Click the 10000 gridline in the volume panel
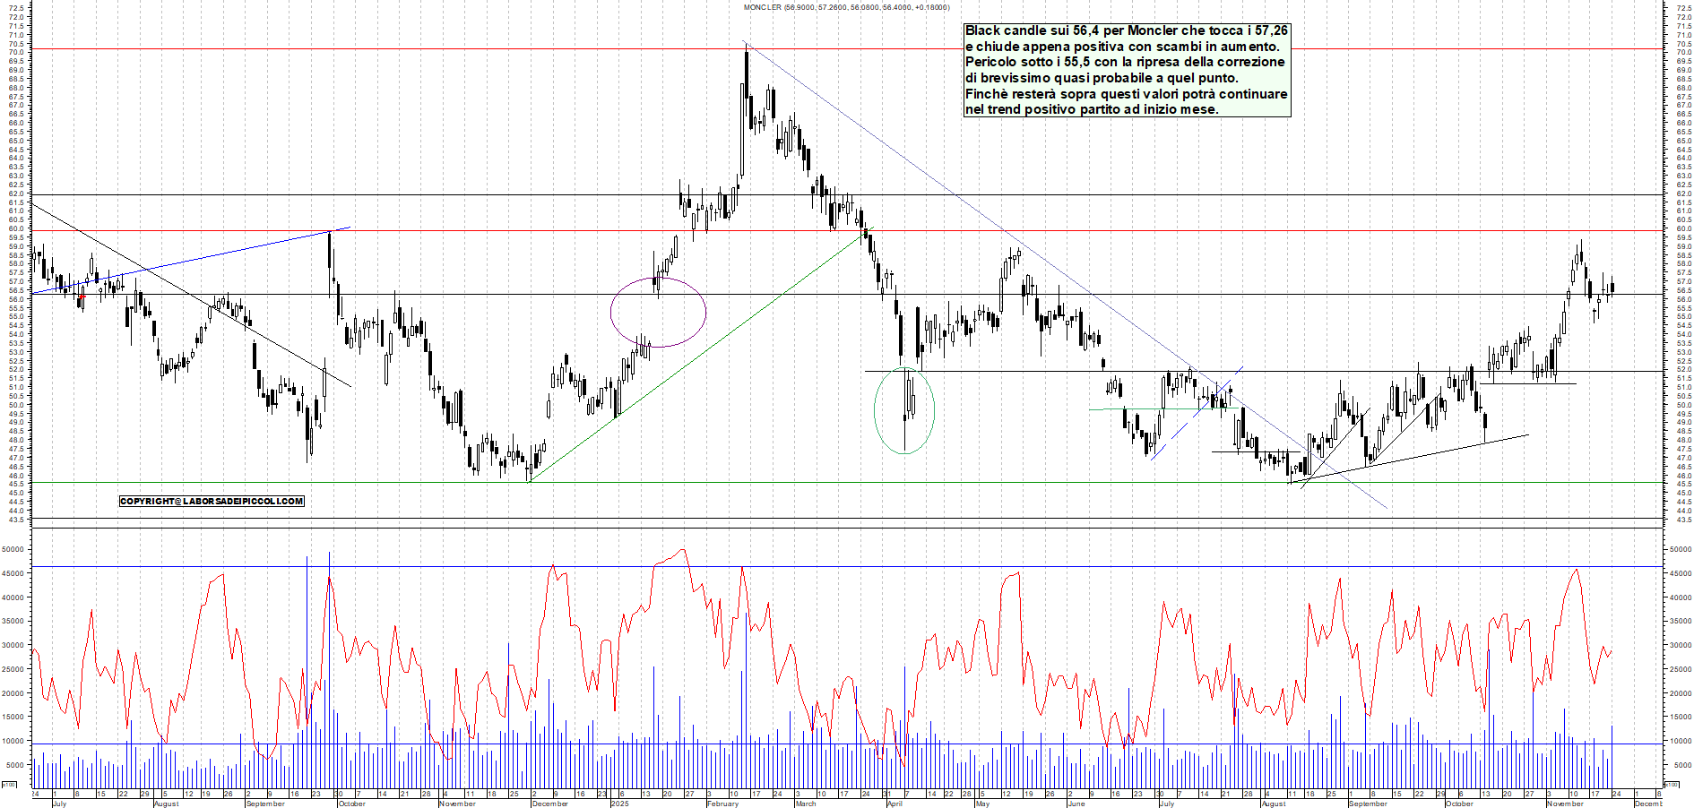This screenshot has height=808, width=1694. pyautogui.click(x=538, y=744)
